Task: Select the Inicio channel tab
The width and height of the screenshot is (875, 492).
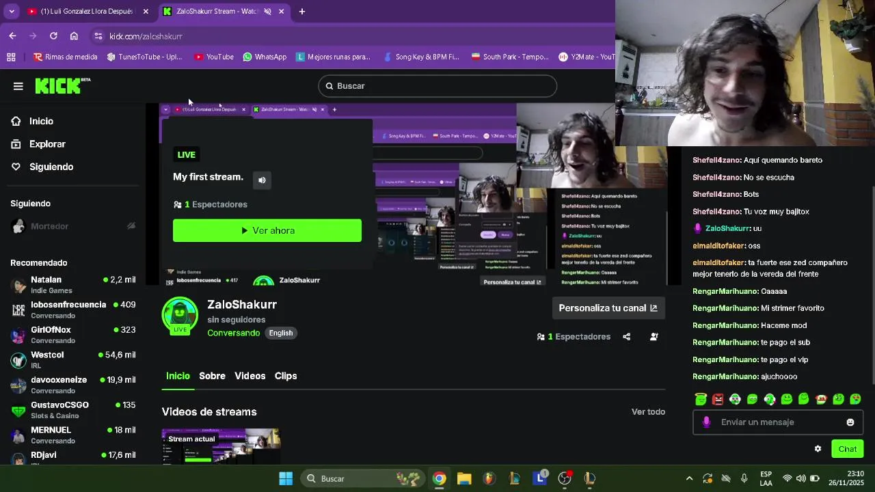Action: click(x=178, y=376)
